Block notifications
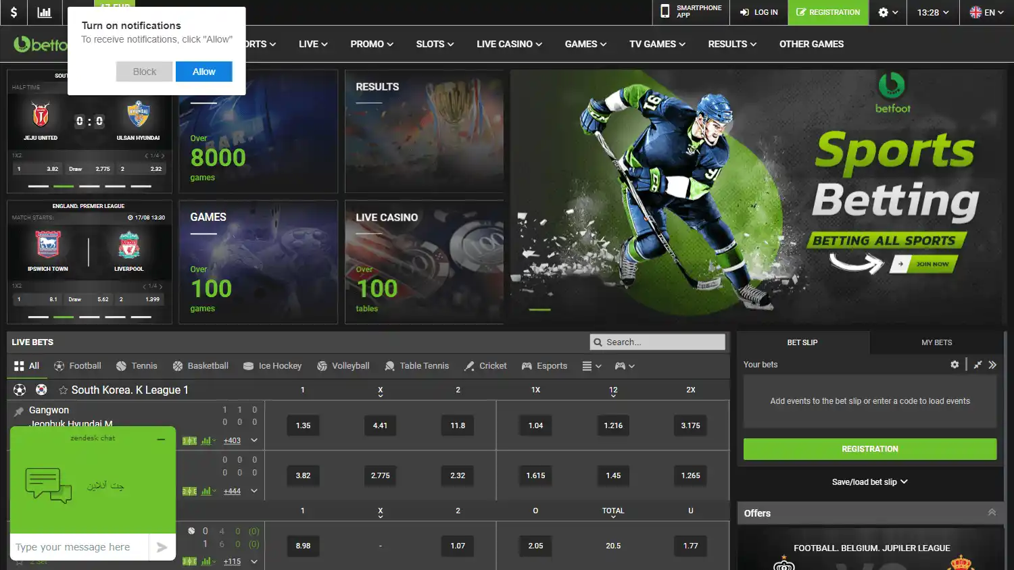Viewport: 1014px width, 570px height. 144,72
